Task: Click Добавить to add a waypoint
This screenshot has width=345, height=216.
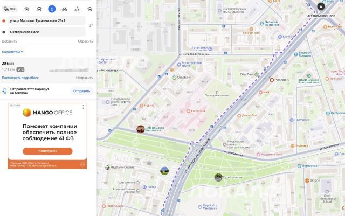Action: 9,41
